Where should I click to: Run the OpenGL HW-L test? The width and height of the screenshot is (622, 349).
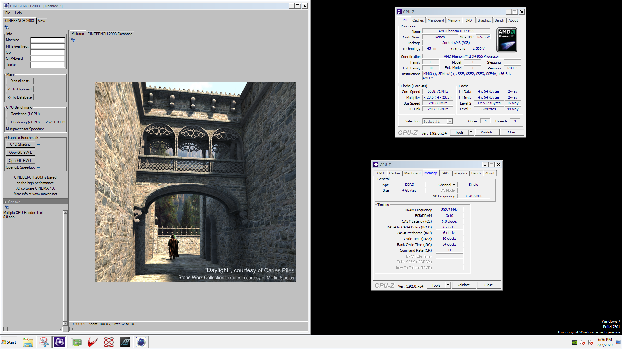[20, 161]
